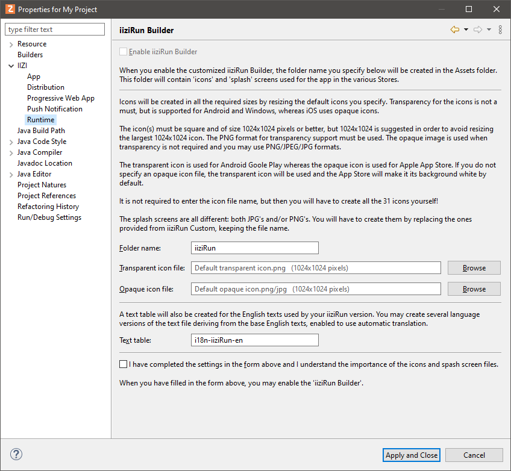Open the Javadoc Location page

pos(45,163)
